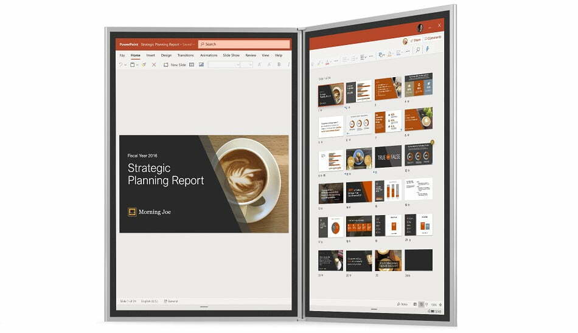Image resolution: width=578 pixels, height=333 pixels.
Task: Click the user profile picture in title bar
Action: 420,27
